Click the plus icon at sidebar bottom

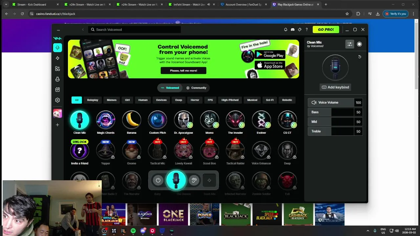pos(57,125)
